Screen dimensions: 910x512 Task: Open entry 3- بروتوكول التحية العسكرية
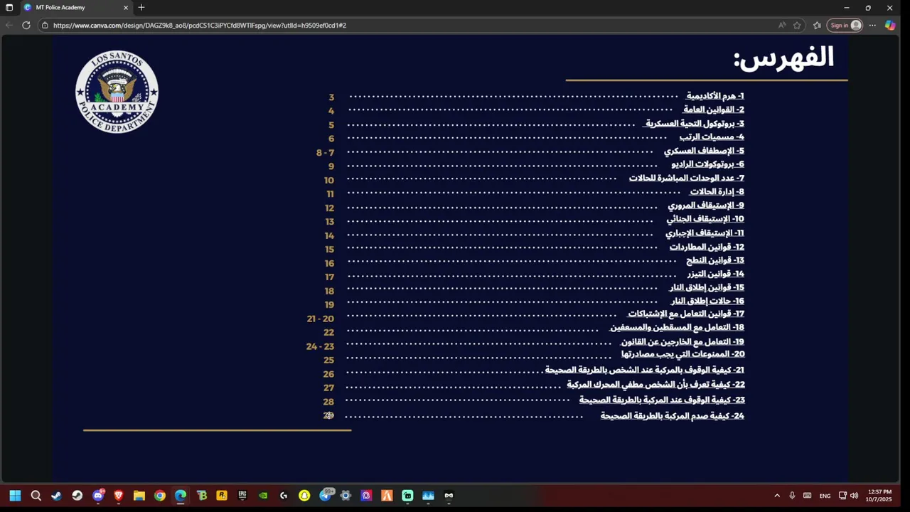[x=695, y=124]
